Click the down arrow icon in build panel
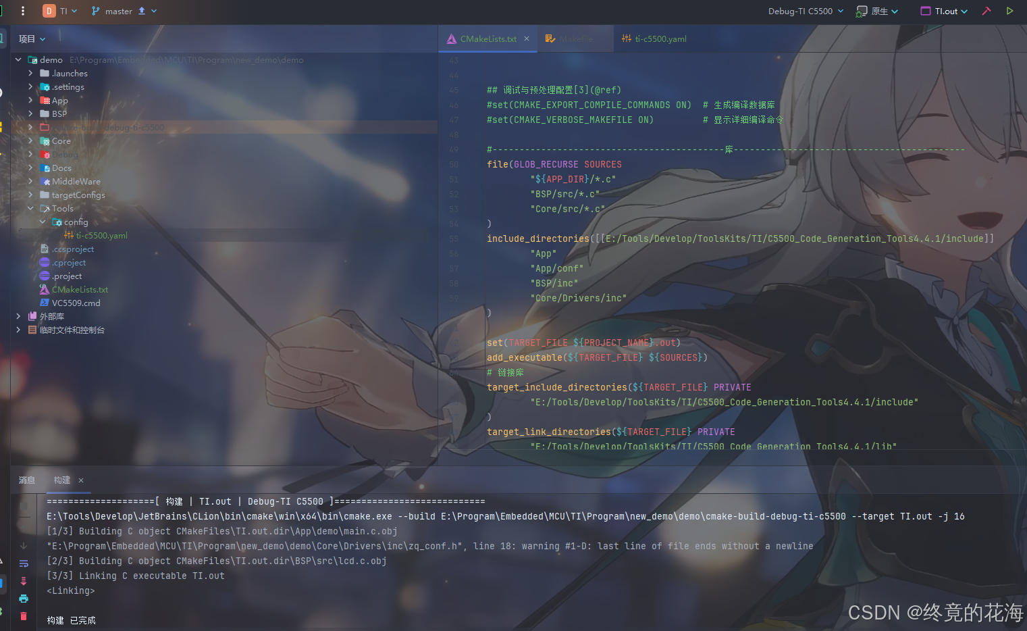 (x=24, y=546)
